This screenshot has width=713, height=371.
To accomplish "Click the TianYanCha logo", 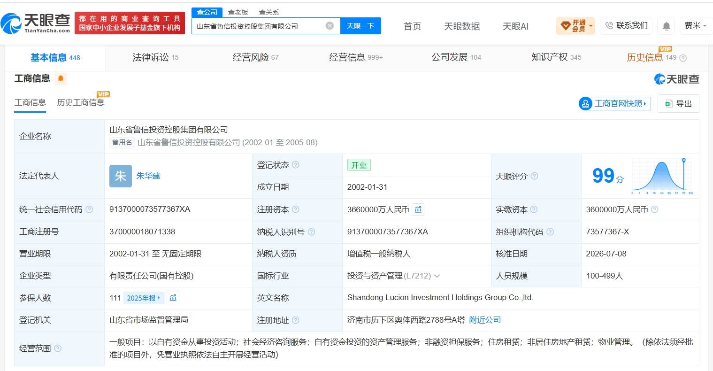I will (x=35, y=23).
